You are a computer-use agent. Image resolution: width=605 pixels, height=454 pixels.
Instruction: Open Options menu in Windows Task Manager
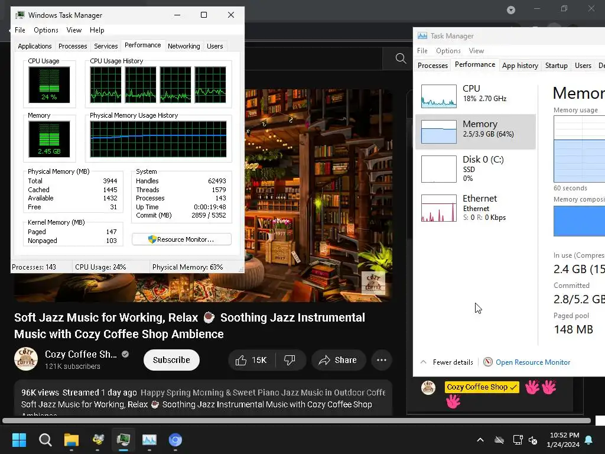coord(46,30)
